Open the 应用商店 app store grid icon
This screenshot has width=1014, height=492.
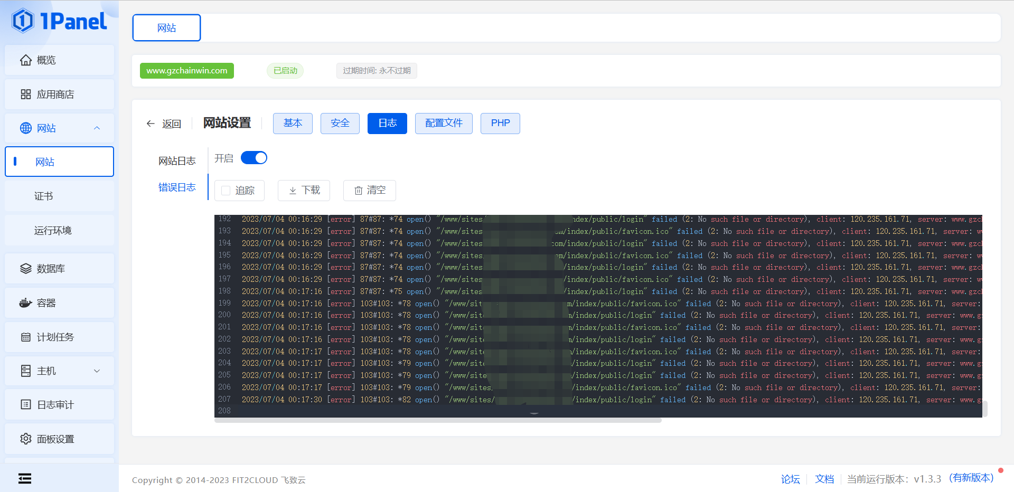(x=25, y=94)
